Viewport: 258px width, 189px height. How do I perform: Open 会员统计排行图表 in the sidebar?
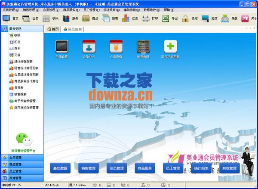pos(24,74)
